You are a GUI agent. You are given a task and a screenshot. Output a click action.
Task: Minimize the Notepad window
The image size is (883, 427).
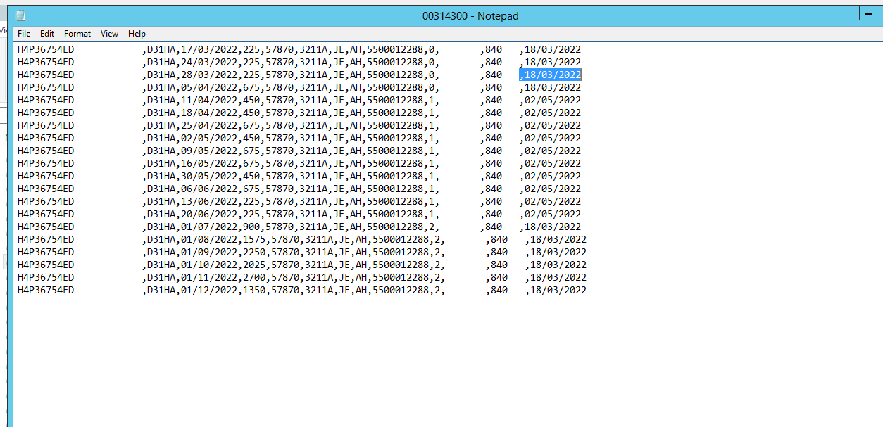click(869, 14)
